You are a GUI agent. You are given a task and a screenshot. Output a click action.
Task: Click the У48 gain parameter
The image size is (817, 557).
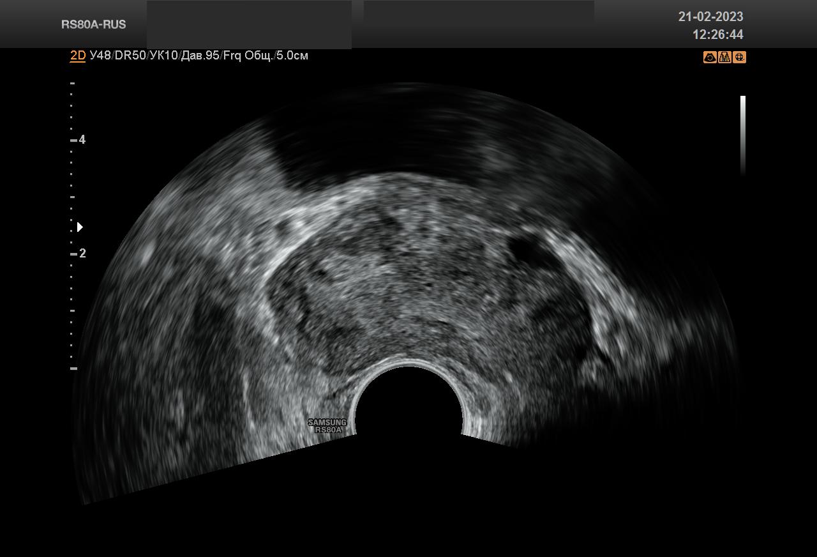click(x=101, y=56)
